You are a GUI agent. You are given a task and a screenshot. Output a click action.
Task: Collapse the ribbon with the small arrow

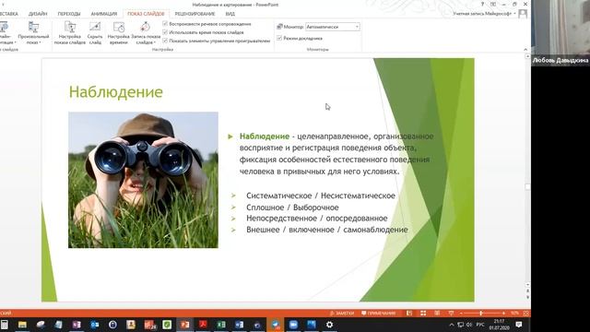point(525,49)
